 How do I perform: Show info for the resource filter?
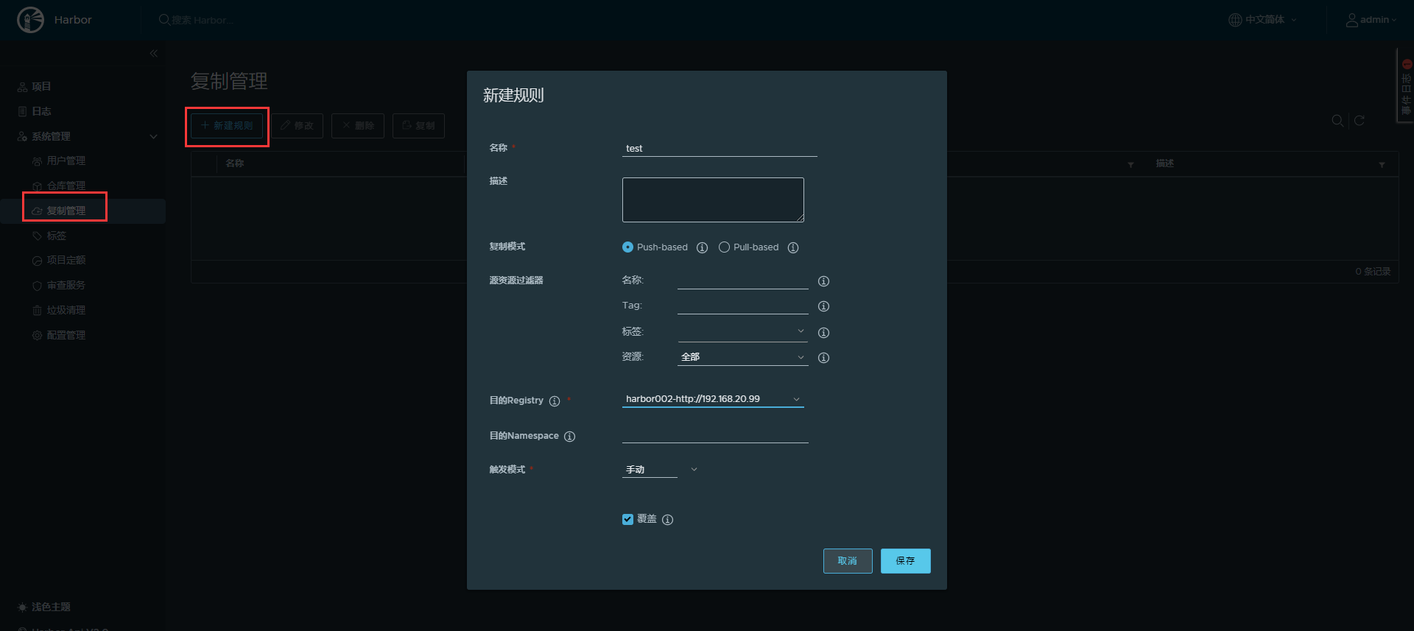click(x=824, y=358)
